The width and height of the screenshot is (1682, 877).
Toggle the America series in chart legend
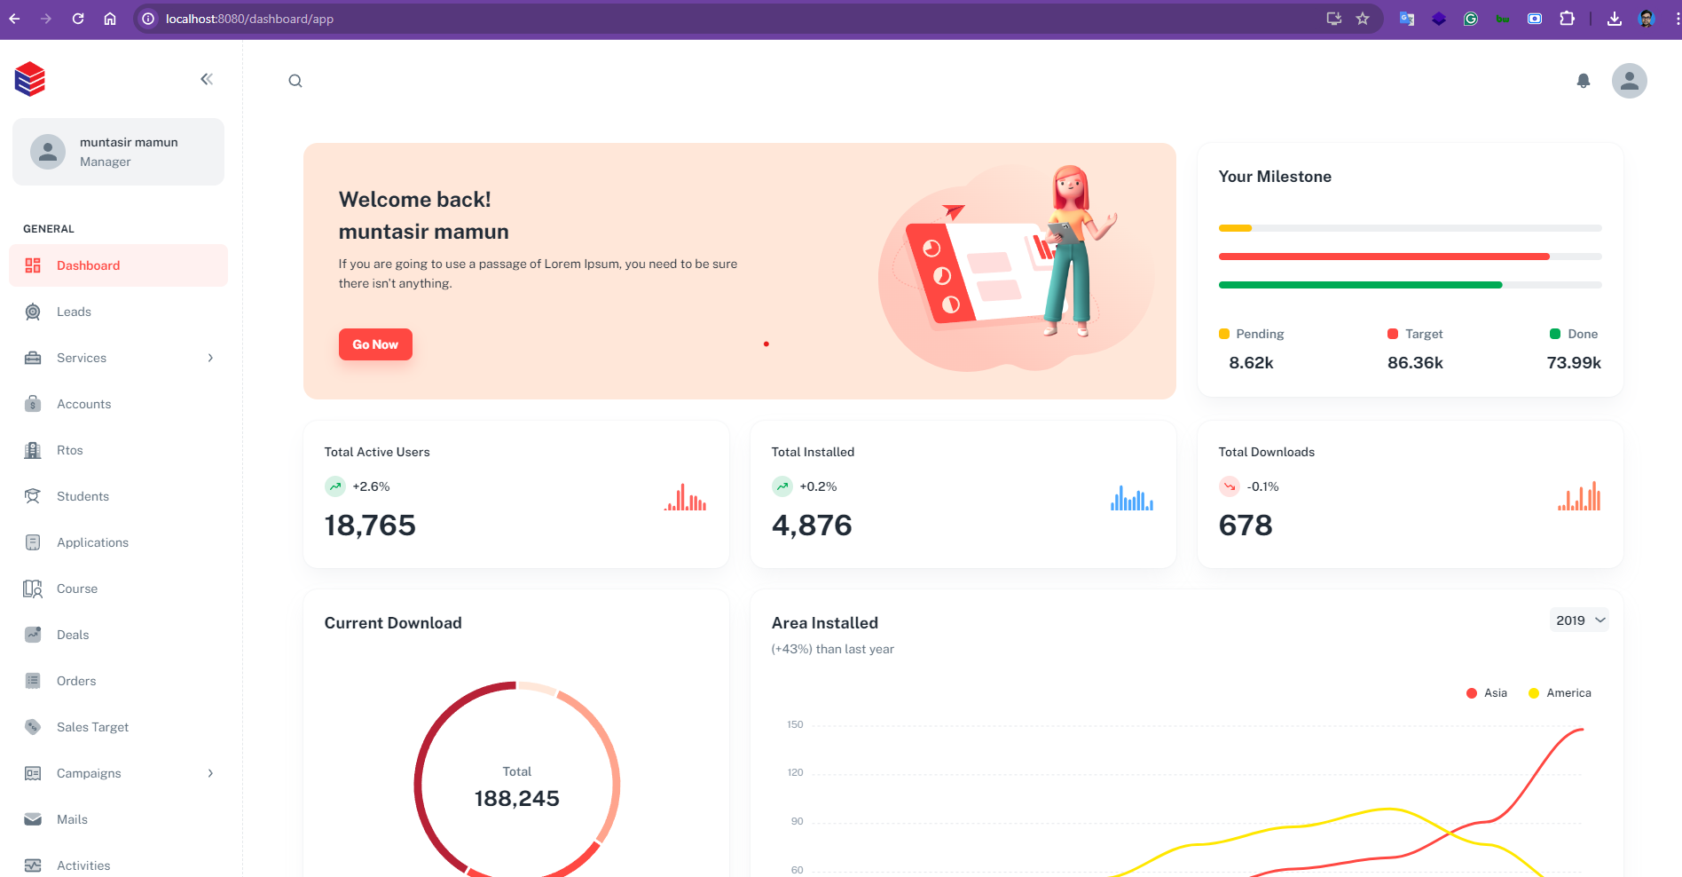pos(1560,693)
